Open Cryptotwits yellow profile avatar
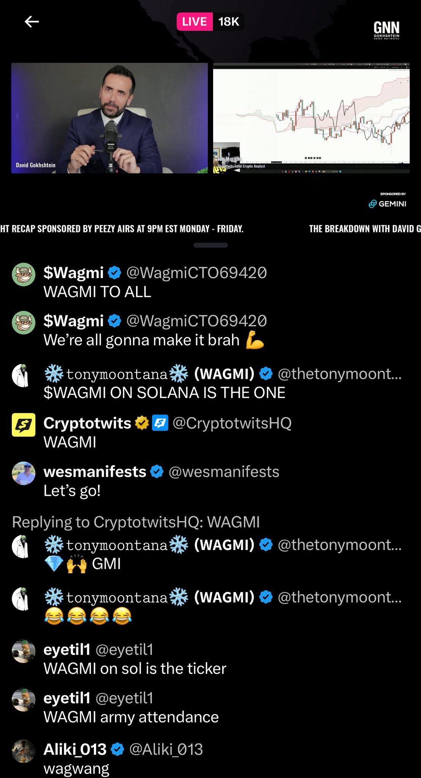The height and width of the screenshot is (778, 421). tap(24, 425)
